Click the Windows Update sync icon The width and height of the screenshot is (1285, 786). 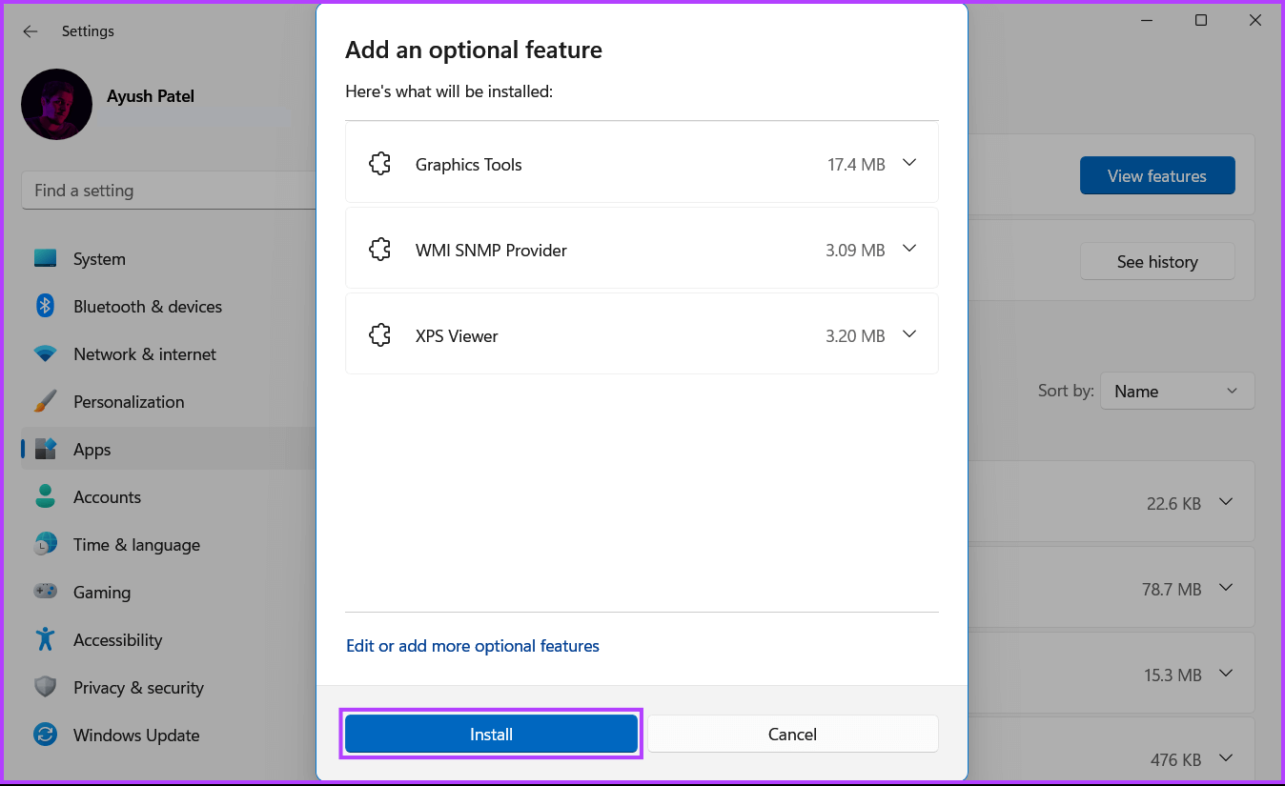(x=46, y=735)
